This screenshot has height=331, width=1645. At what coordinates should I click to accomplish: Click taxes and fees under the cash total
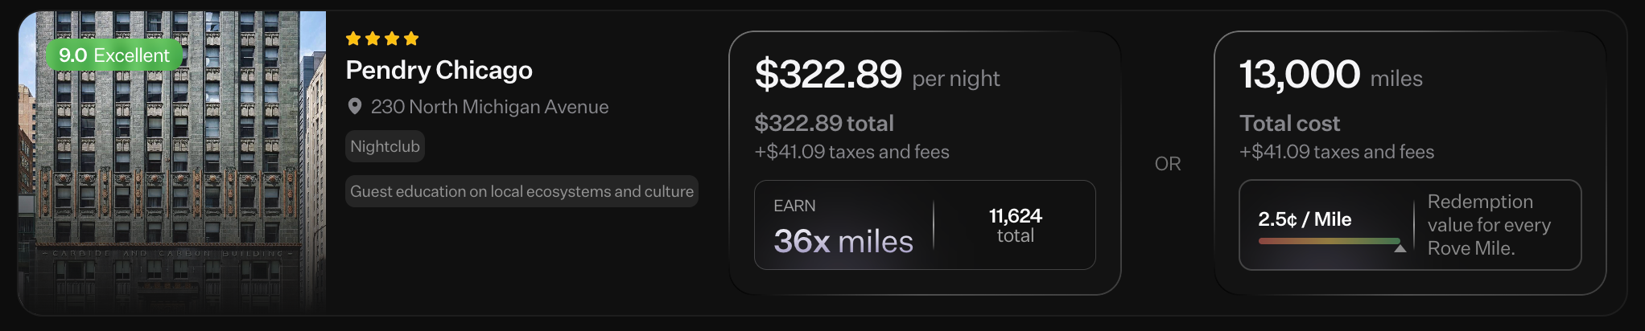[x=851, y=152]
